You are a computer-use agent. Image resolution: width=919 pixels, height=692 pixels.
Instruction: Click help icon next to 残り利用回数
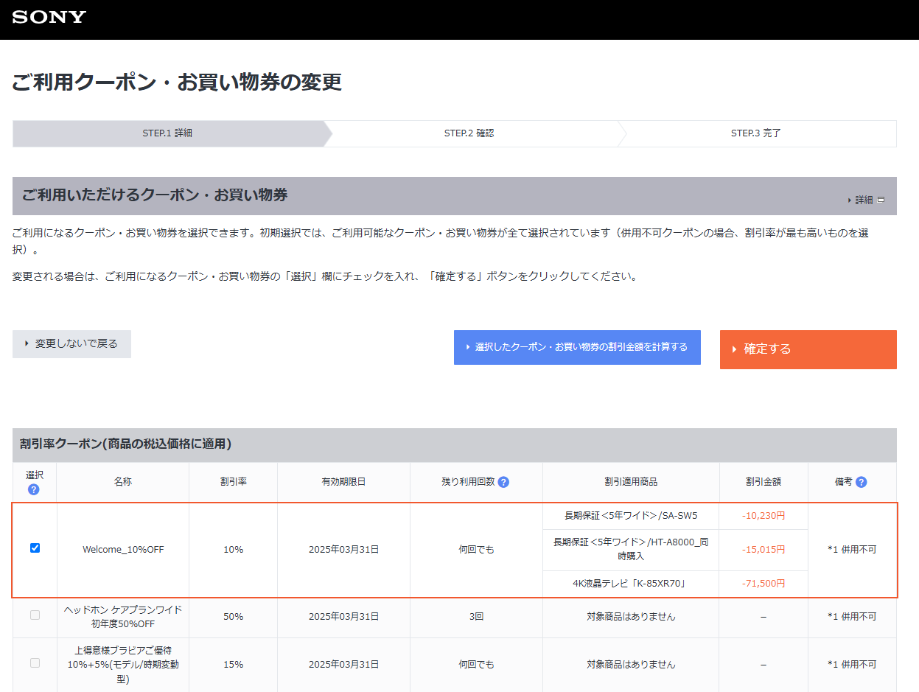[503, 482]
